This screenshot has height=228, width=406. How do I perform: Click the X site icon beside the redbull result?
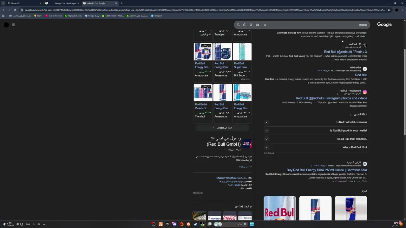point(365,46)
